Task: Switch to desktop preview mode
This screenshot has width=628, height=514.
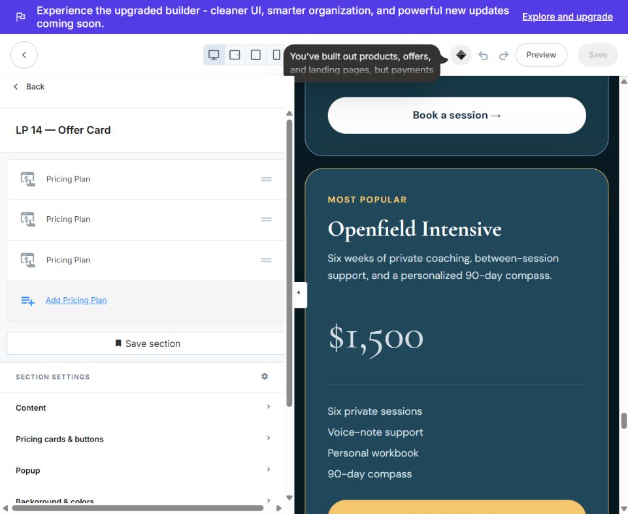Action: tap(214, 55)
